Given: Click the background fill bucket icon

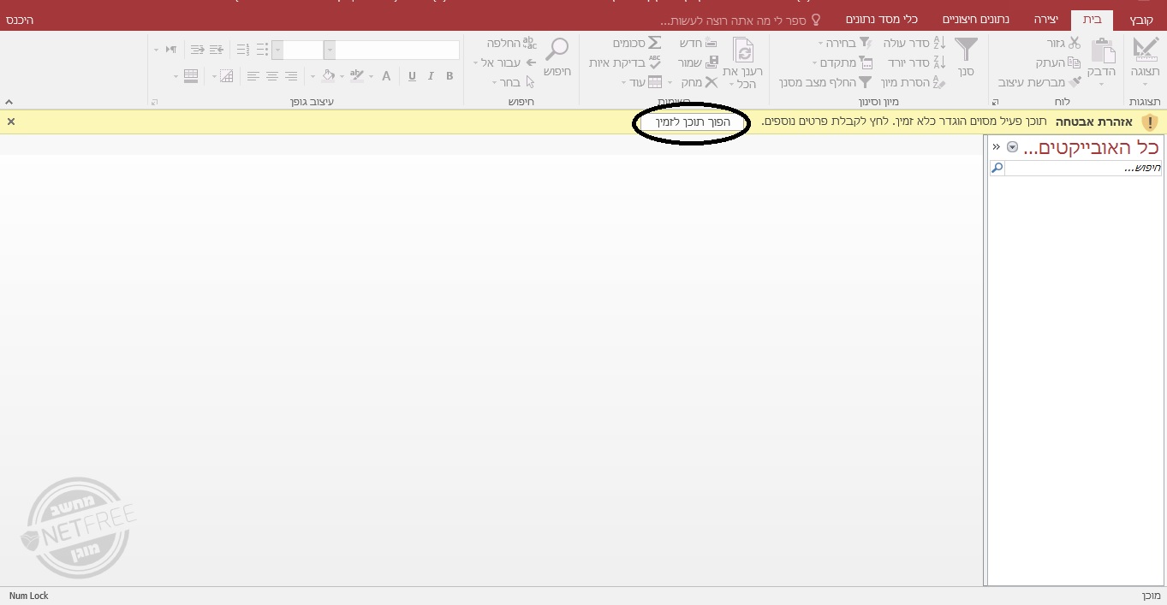Looking at the screenshot, I should pyautogui.click(x=328, y=76).
